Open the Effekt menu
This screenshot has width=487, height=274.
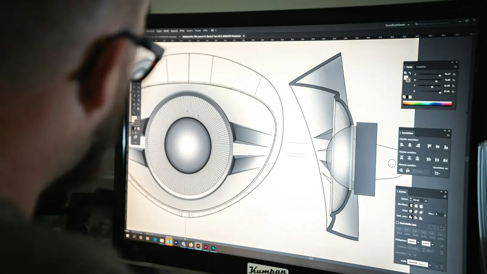182,31
